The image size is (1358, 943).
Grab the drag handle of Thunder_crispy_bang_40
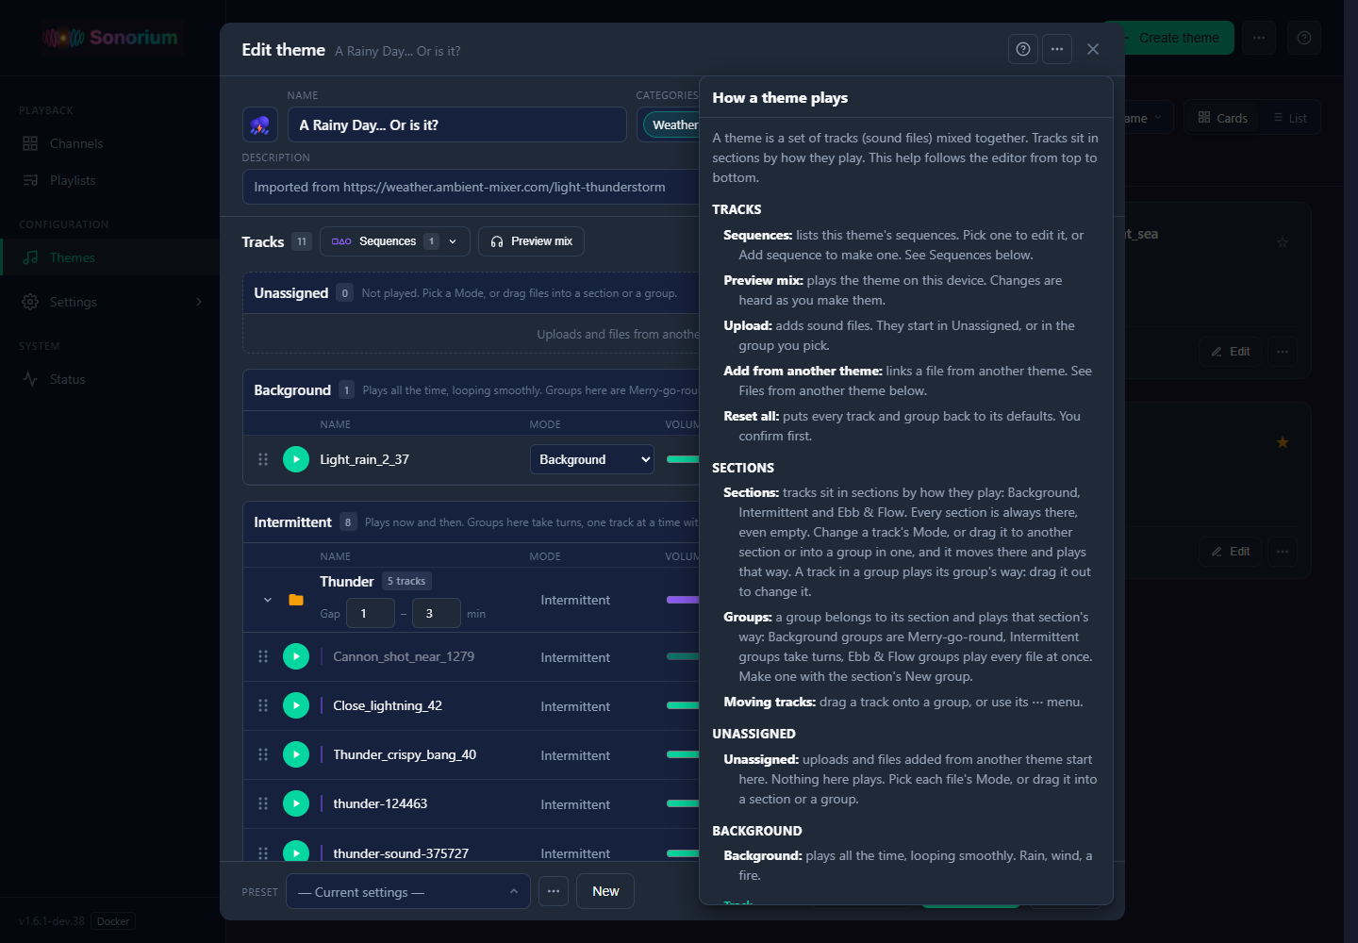pos(263,754)
